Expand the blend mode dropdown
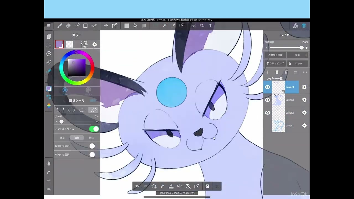Viewport: 354px width, 199px height. 297,55
